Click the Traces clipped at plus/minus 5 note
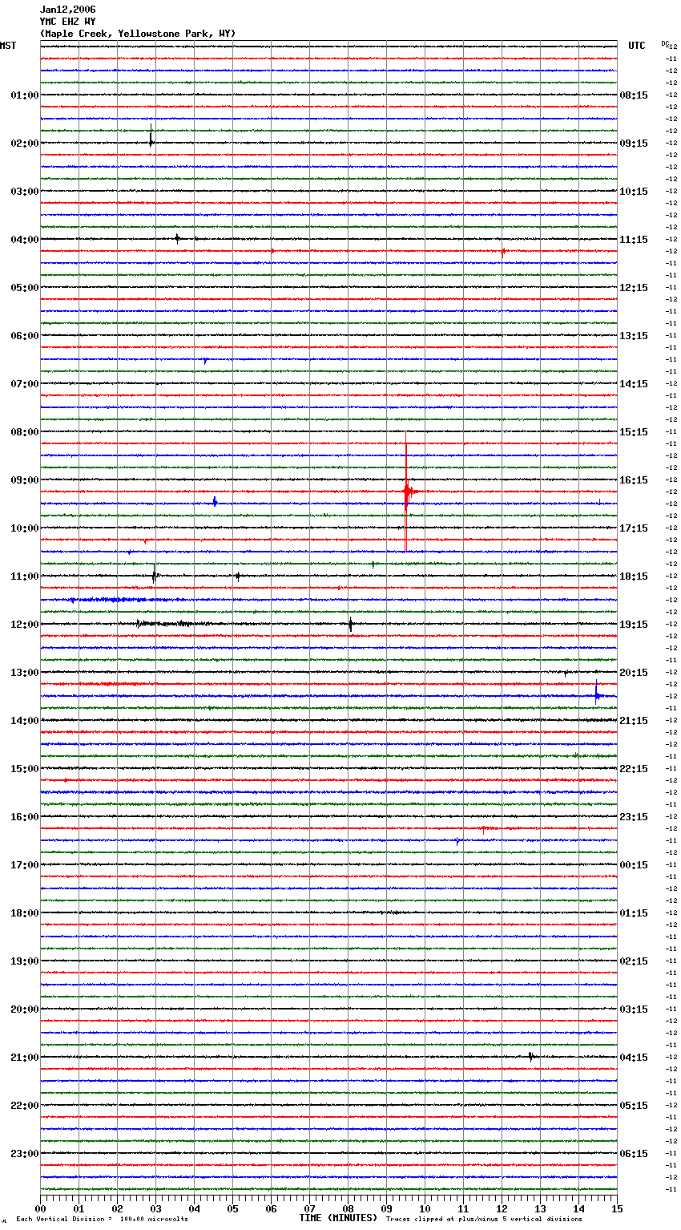 (484, 1220)
